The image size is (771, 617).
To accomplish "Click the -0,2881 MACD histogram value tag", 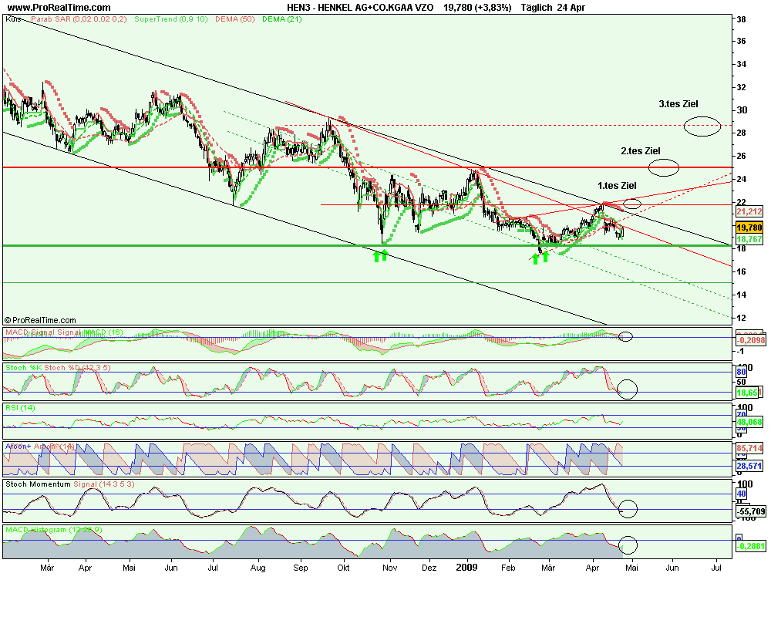I will coord(750,546).
